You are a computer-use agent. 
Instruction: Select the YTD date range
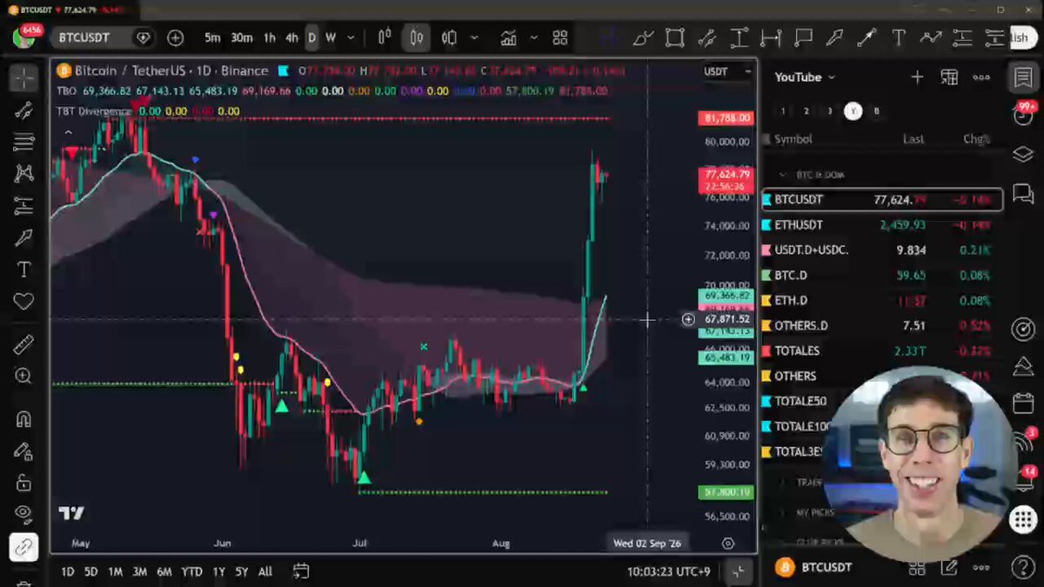(191, 571)
